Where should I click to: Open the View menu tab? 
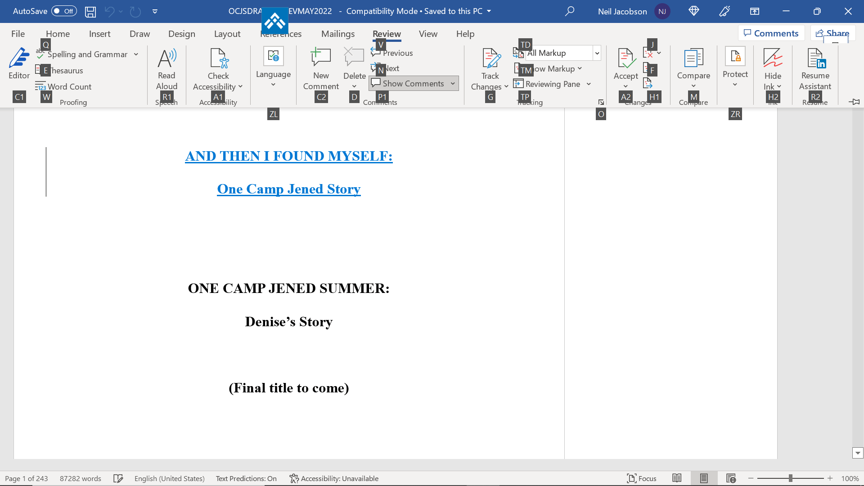pos(428,33)
